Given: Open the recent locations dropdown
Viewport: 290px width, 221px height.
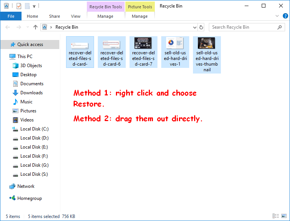Looking at the screenshot, I should 28,27.
